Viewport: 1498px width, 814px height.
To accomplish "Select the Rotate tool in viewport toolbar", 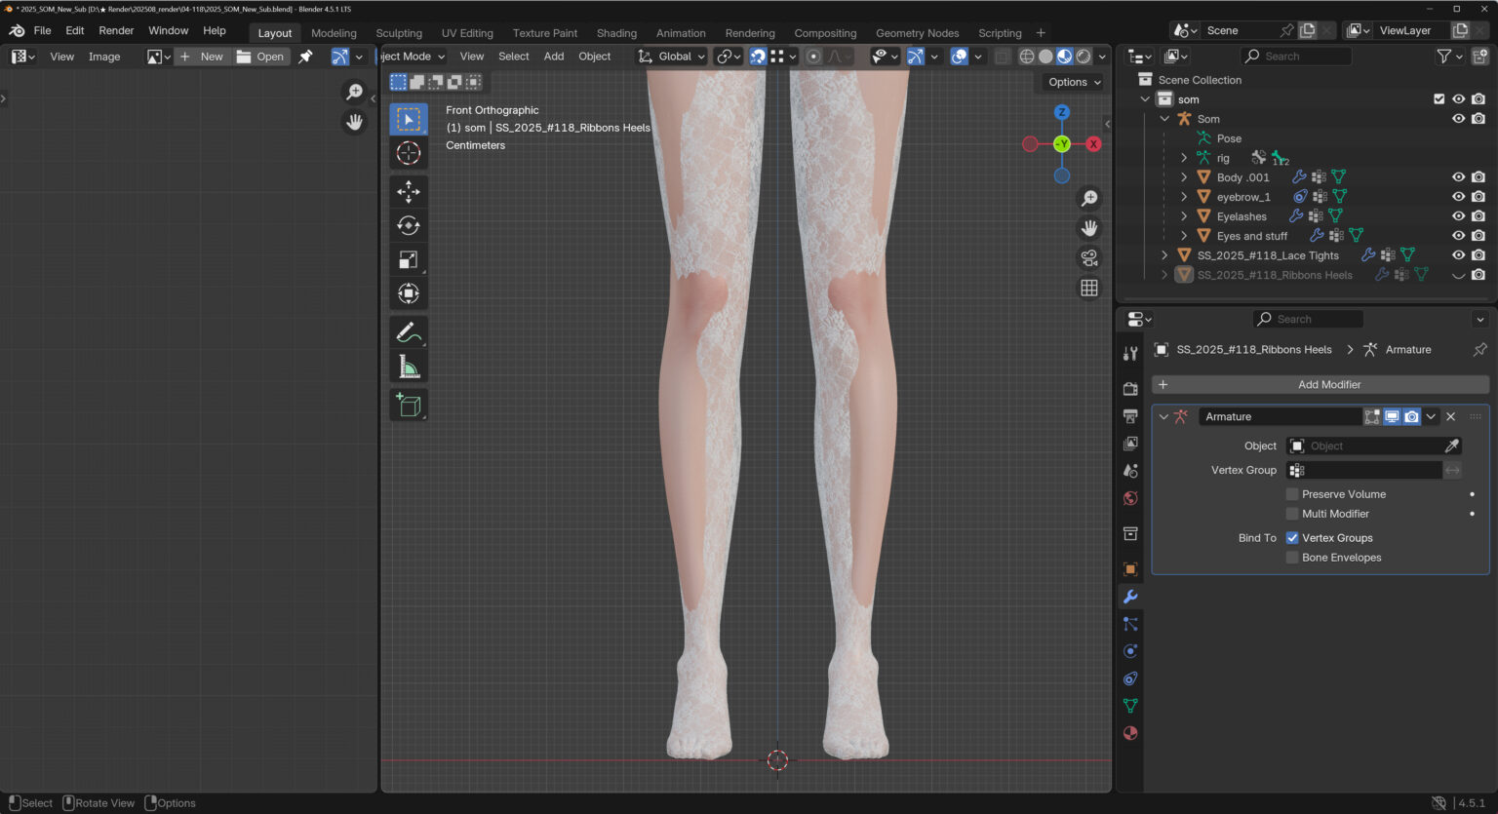I will point(409,226).
